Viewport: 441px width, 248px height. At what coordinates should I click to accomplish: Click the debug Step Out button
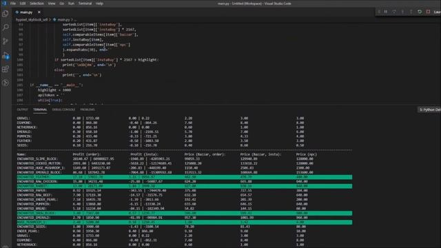tap(411, 12)
